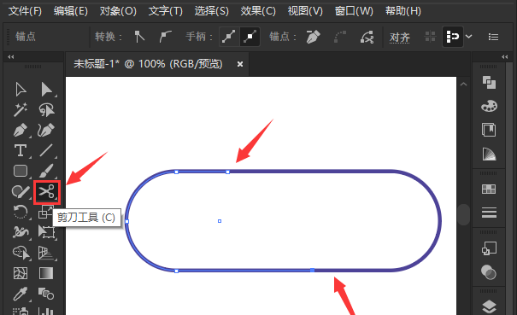Screen dimensions: 517x315
Task: Click the cut path at anchor icon
Action: coord(367,37)
